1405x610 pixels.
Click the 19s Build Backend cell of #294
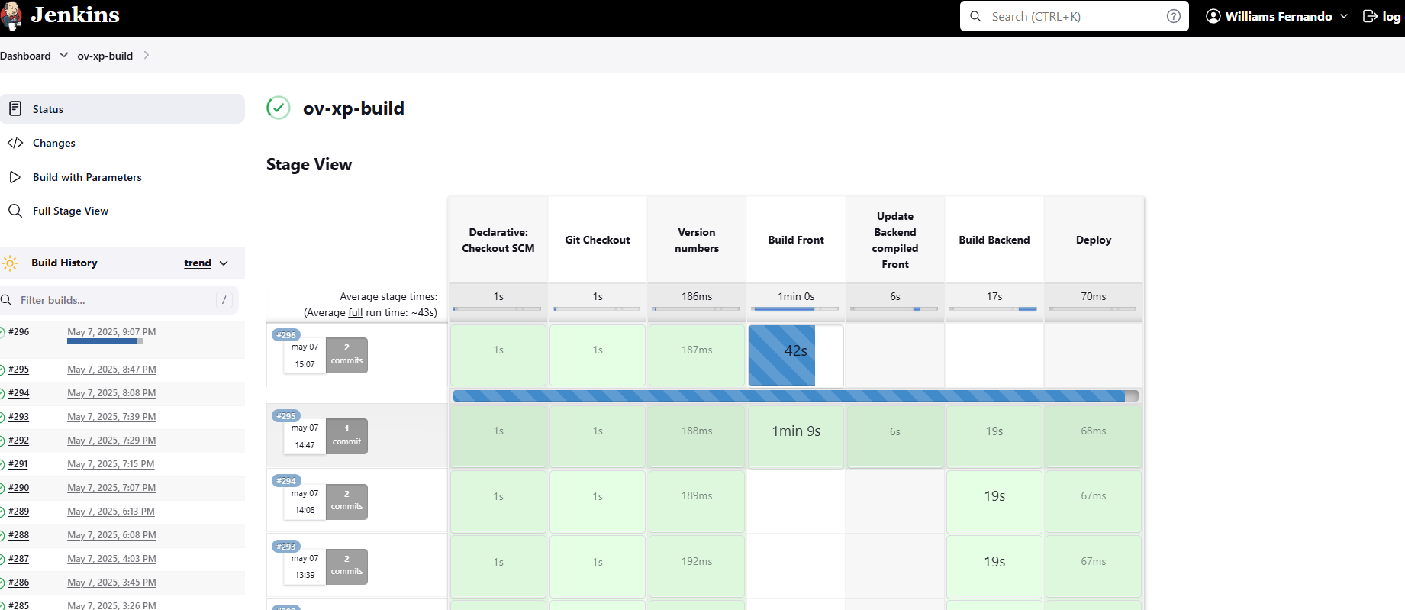(x=994, y=502)
